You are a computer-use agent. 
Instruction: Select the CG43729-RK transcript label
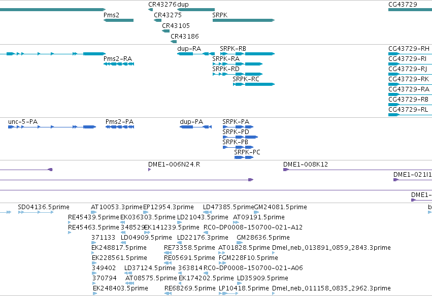point(409,79)
